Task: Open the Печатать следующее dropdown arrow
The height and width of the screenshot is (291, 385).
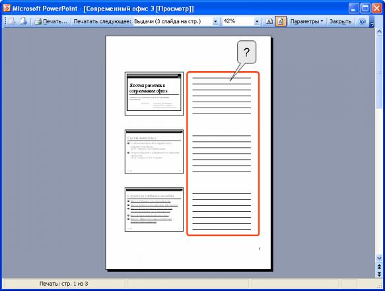Action: coord(215,22)
